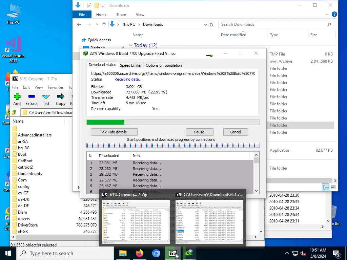Go up one folder level in 7-Zip
The height and width of the screenshot is (260, 347).
[x=14, y=112]
